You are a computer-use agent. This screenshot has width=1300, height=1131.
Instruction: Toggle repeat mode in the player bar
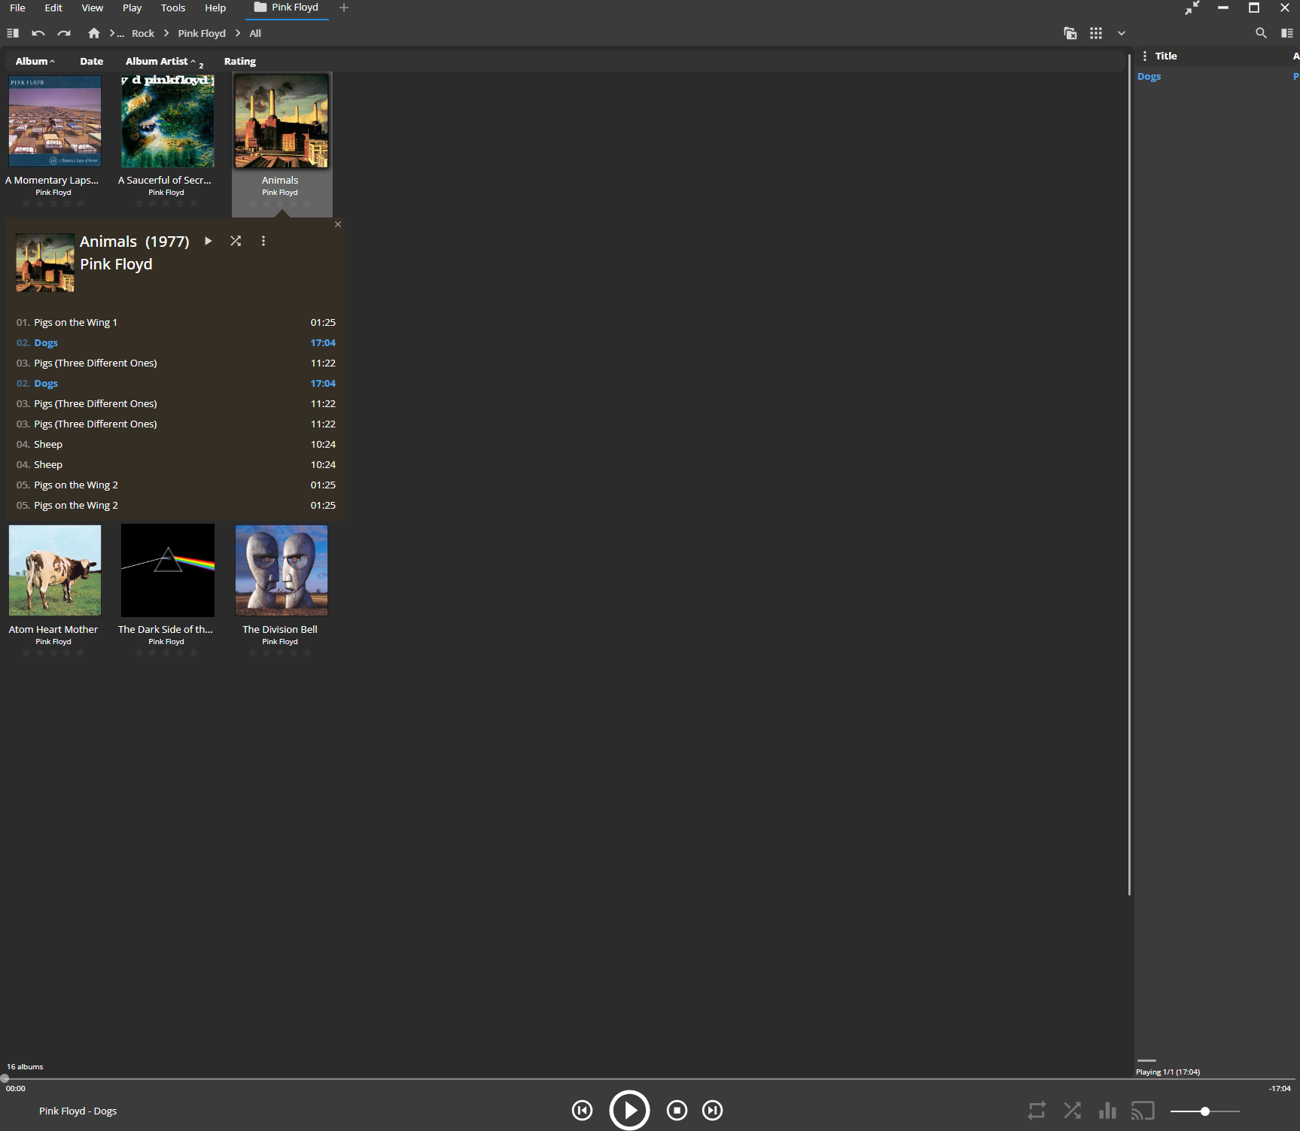coord(1037,1111)
